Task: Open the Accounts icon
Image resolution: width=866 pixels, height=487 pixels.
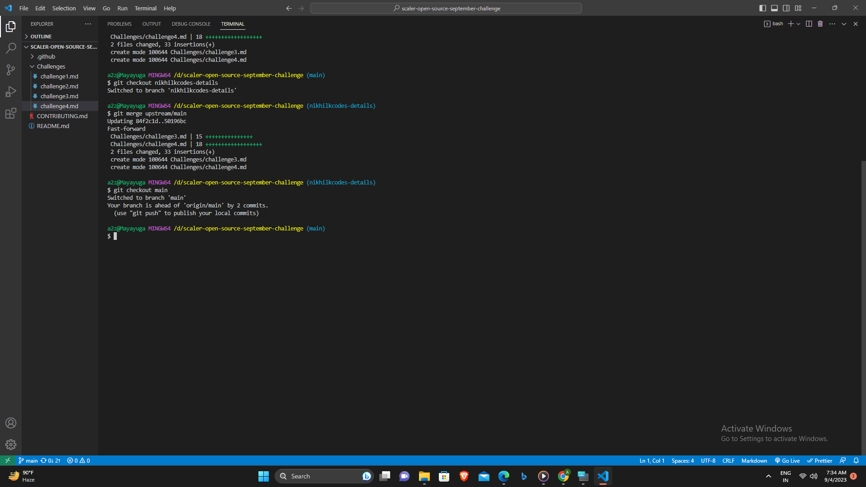Action: [x=11, y=423]
